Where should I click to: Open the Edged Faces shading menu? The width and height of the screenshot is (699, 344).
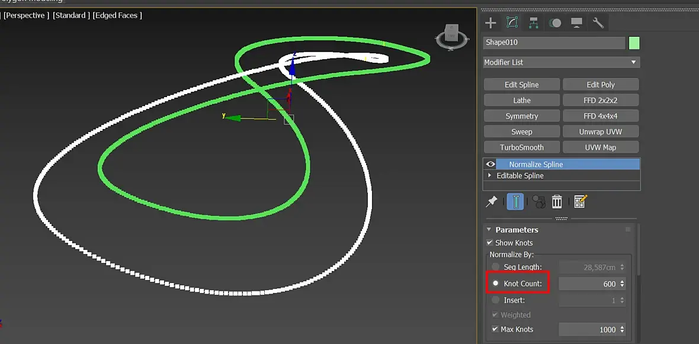point(118,15)
